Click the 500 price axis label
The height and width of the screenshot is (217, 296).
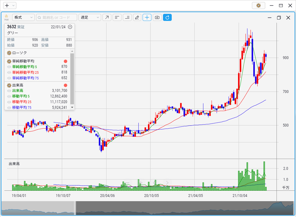[x=286, y=125]
